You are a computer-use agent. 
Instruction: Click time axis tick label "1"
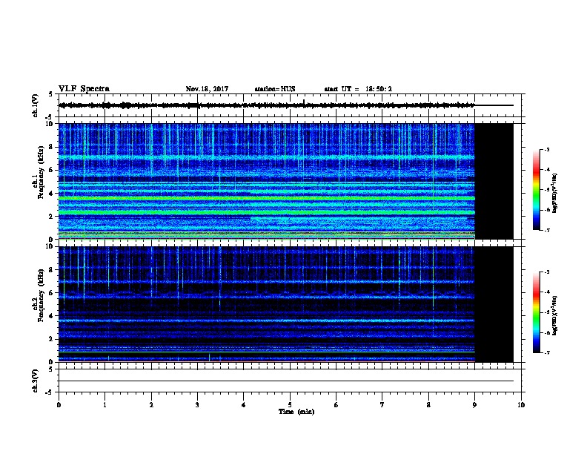(x=105, y=405)
